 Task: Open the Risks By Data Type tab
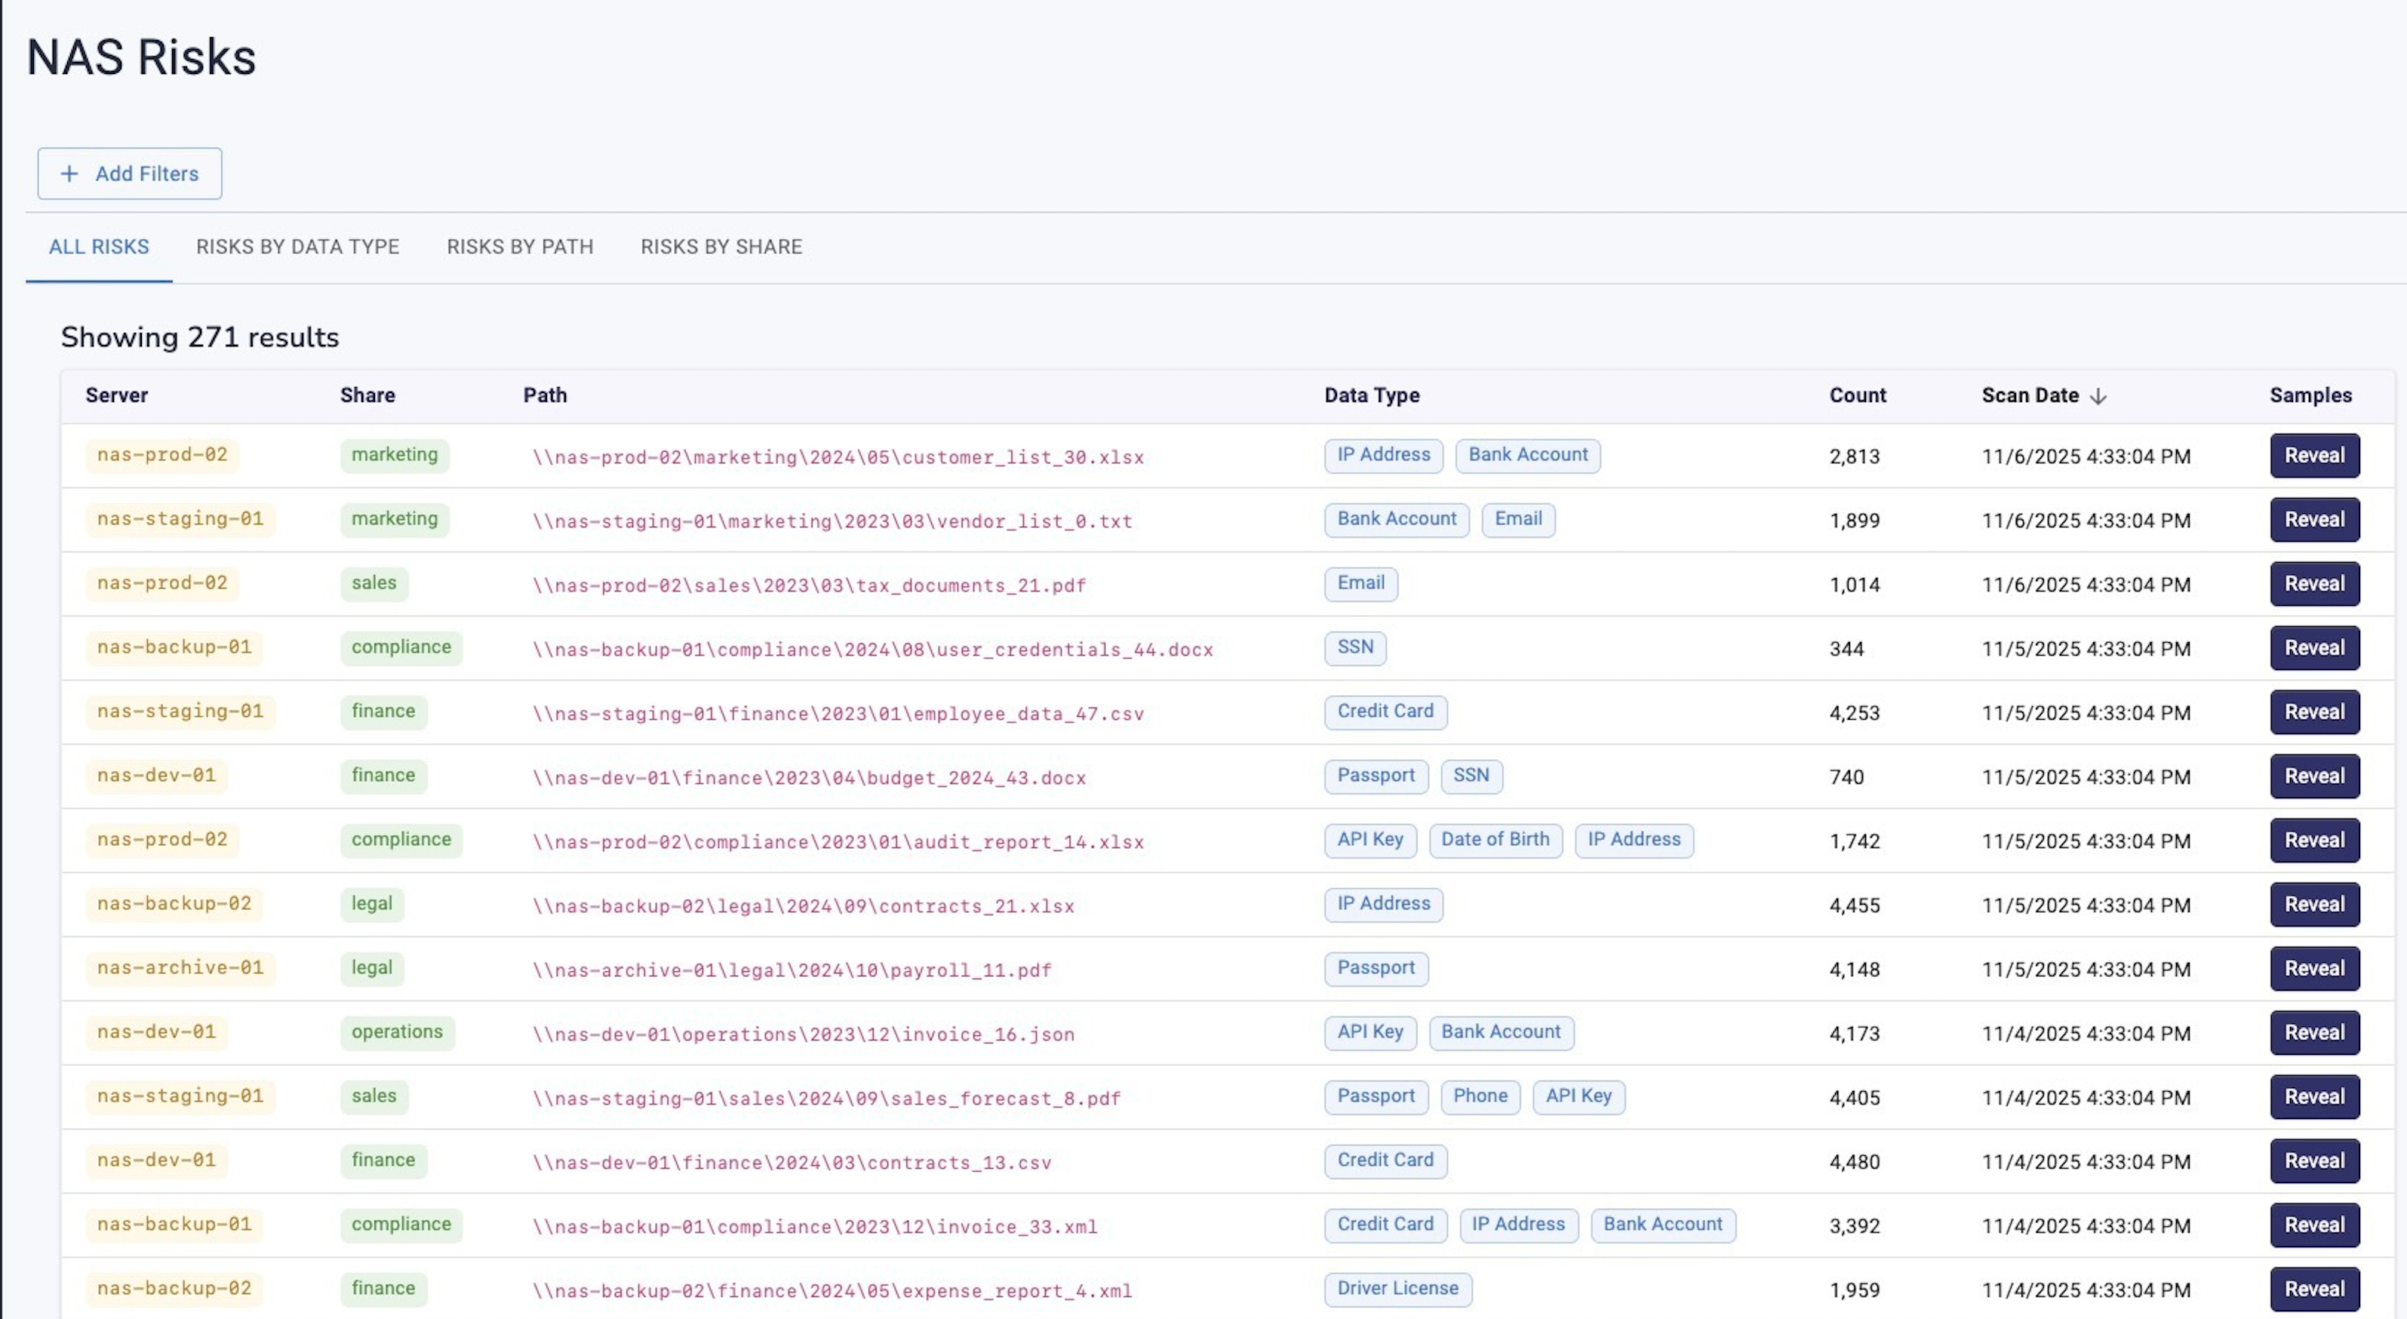297,247
